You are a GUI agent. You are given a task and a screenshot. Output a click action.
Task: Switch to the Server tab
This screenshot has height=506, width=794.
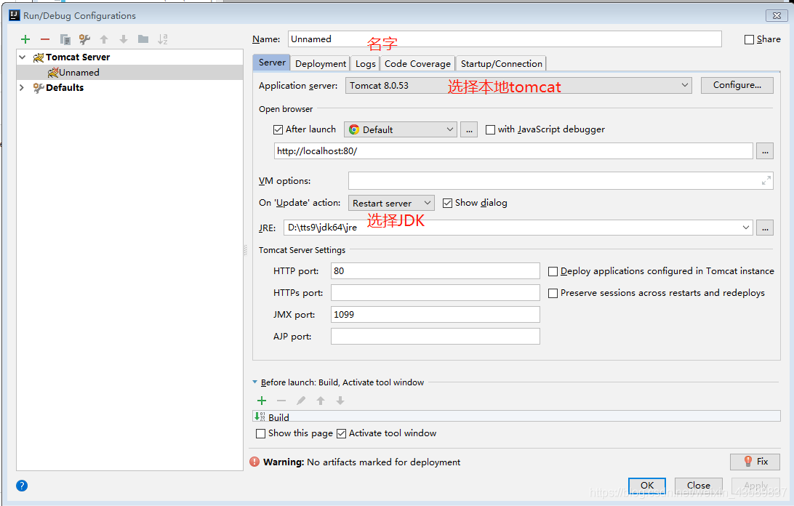coord(272,63)
